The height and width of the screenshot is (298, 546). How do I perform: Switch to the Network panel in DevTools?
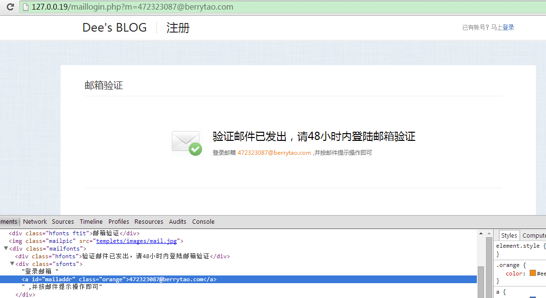(x=35, y=221)
